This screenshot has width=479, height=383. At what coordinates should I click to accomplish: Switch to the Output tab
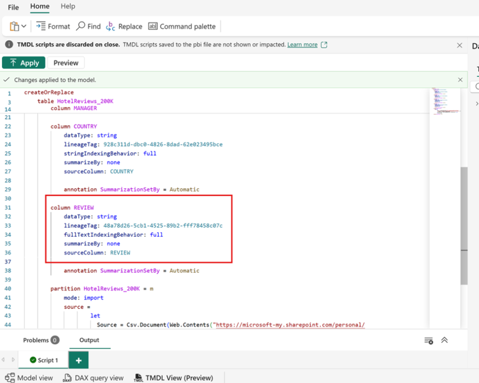[89, 340]
